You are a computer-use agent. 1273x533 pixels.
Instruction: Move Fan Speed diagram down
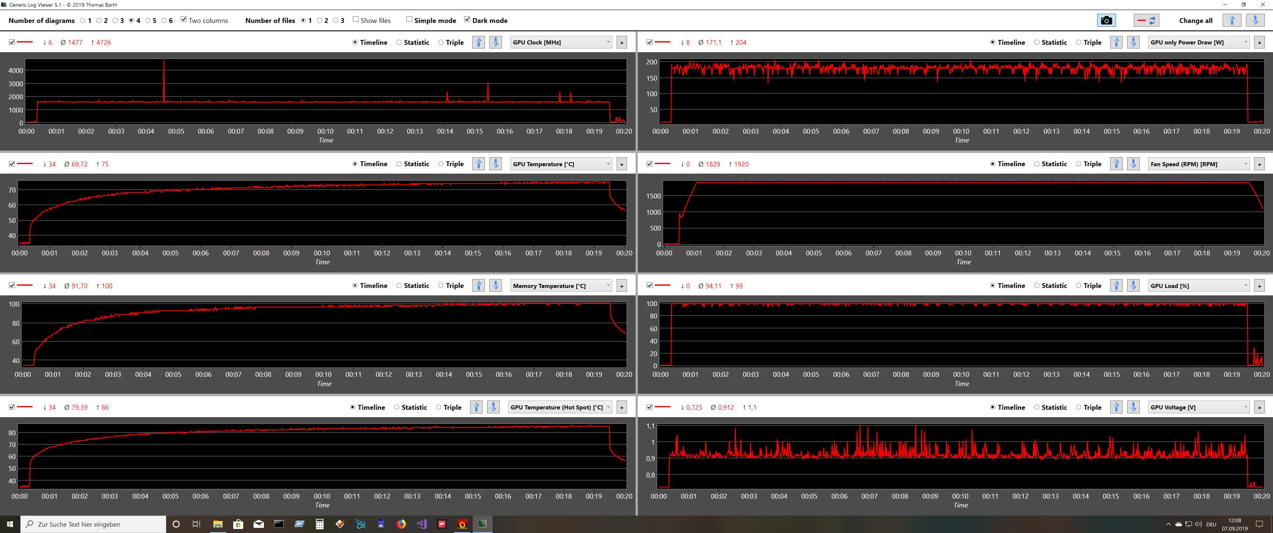tap(1133, 164)
